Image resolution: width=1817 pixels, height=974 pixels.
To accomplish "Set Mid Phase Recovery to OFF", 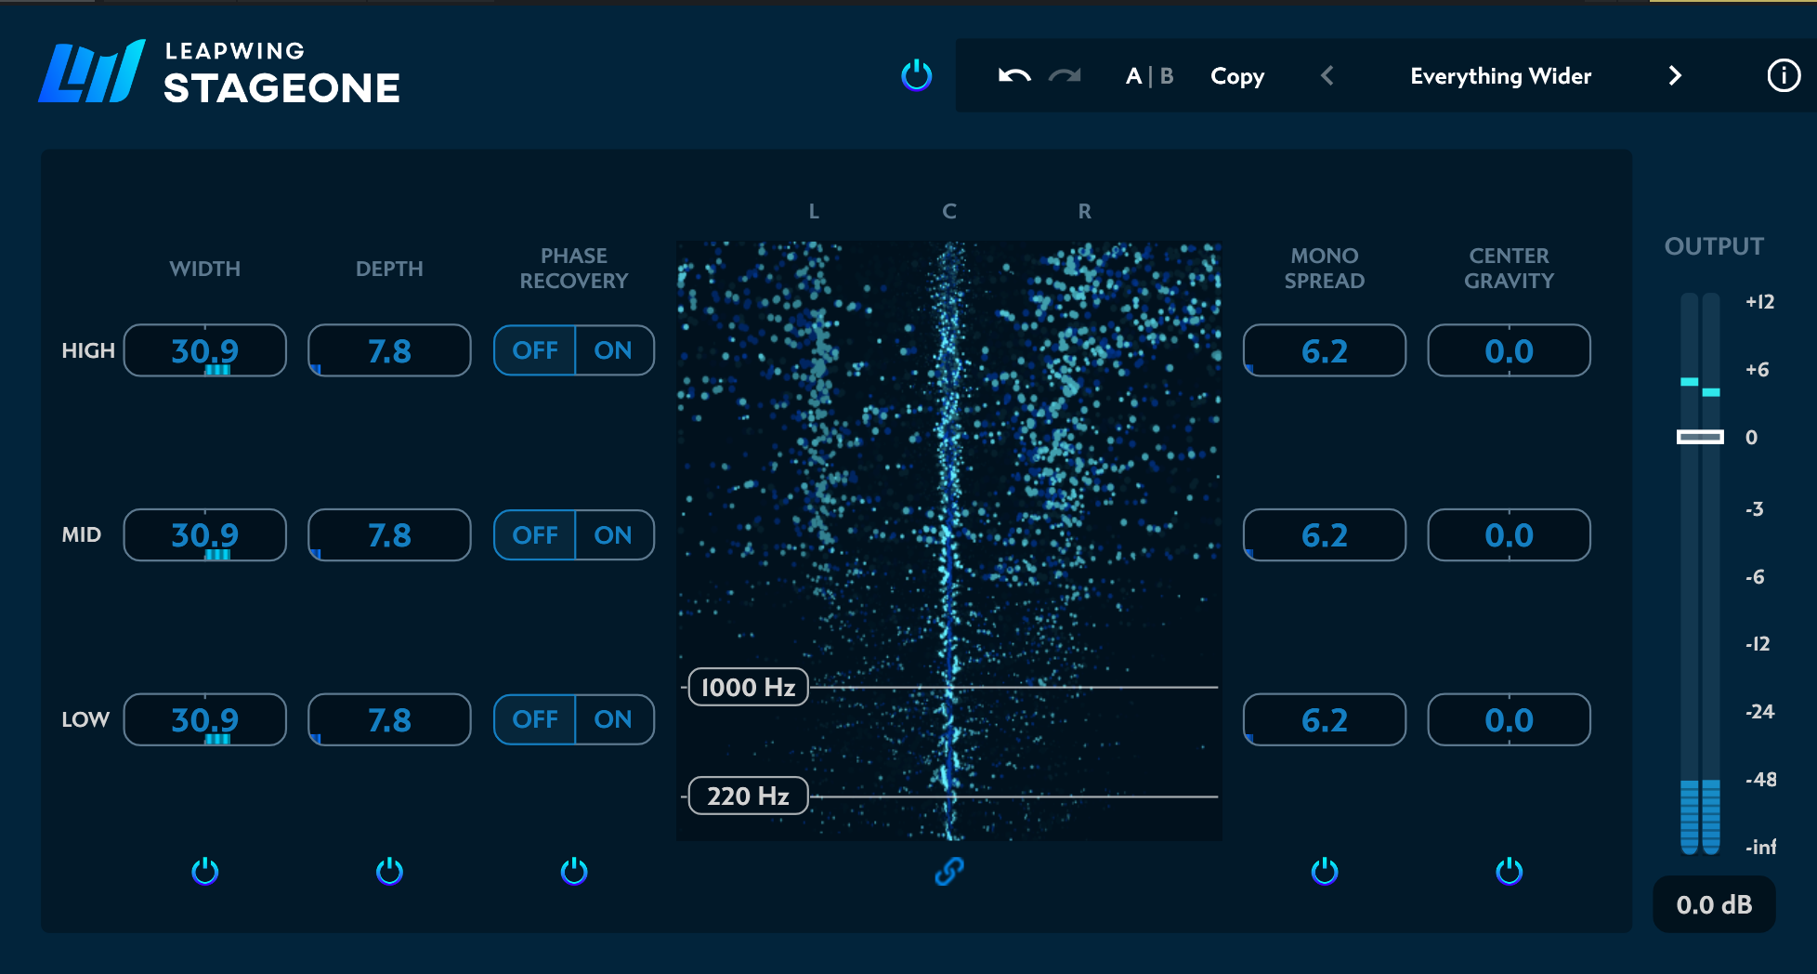I will [x=535, y=535].
